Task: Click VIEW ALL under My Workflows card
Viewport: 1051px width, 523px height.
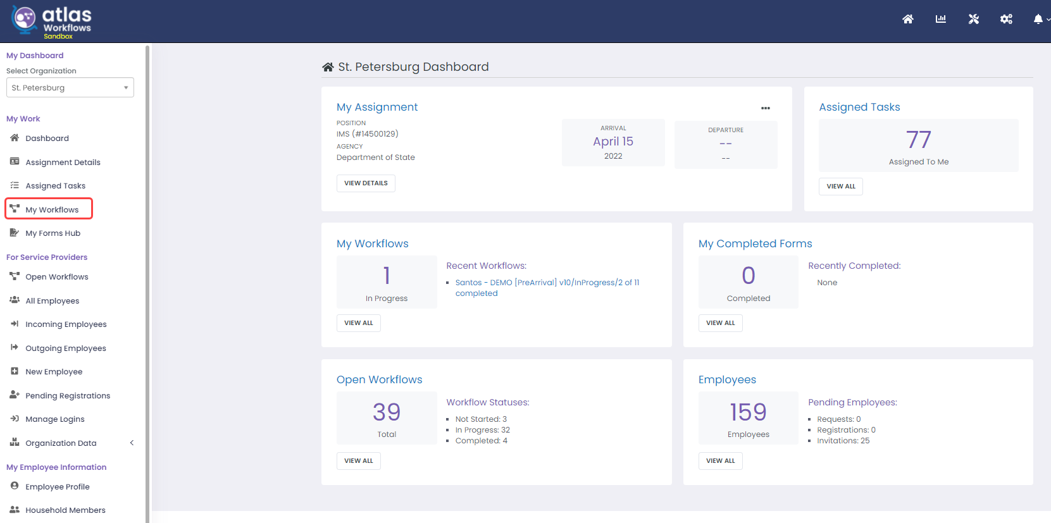Action: [x=359, y=323]
